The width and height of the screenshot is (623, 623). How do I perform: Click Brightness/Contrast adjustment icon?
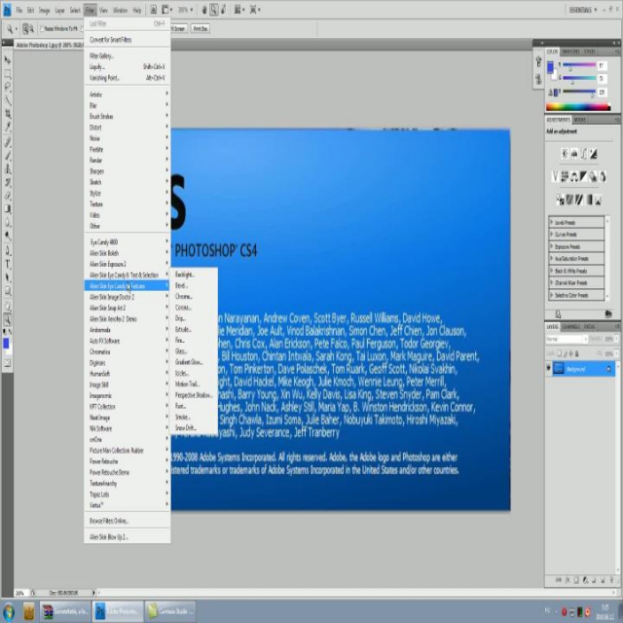pos(565,154)
